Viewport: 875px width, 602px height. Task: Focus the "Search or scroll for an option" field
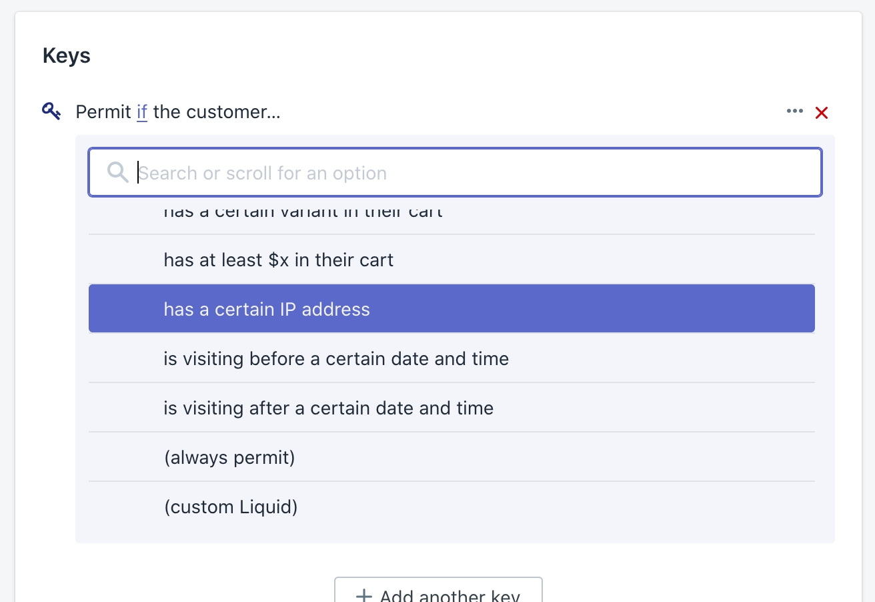pos(467,173)
